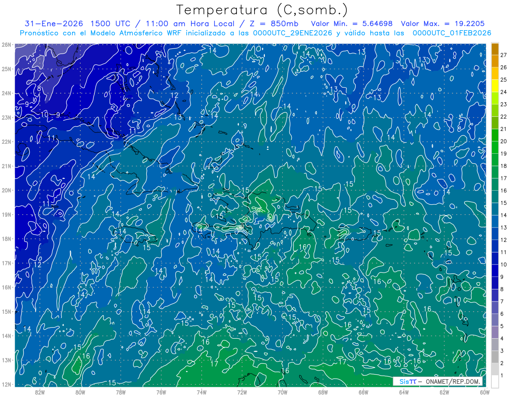Viewport: 515px width, 398px height.
Task: Click the '19N' latitude axis label
Action: [6, 214]
